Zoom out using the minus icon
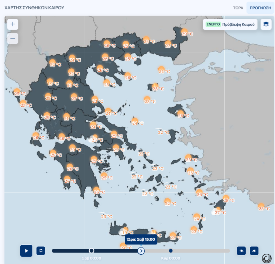The height and width of the screenshot is (264, 275). pyautogui.click(x=12, y=38)
